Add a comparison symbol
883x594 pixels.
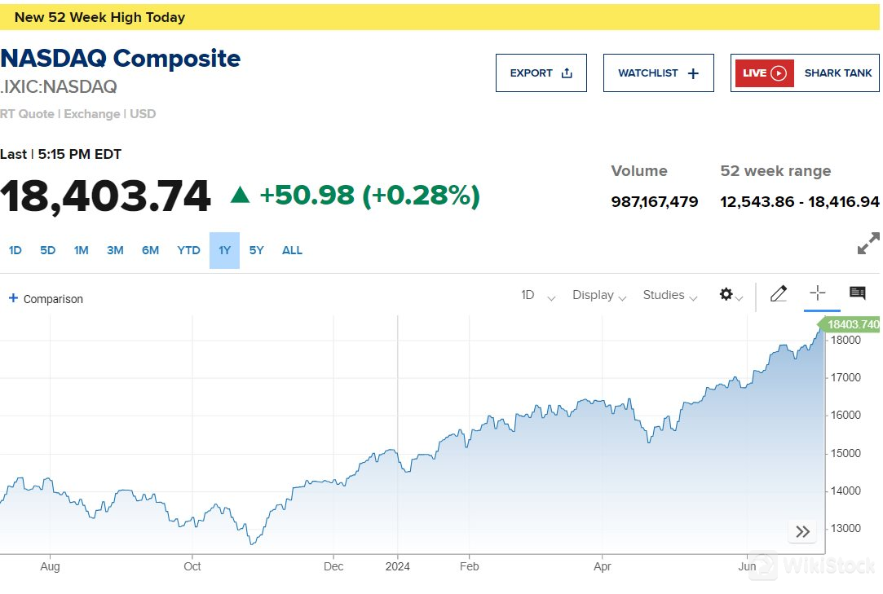tap(46, 299)
